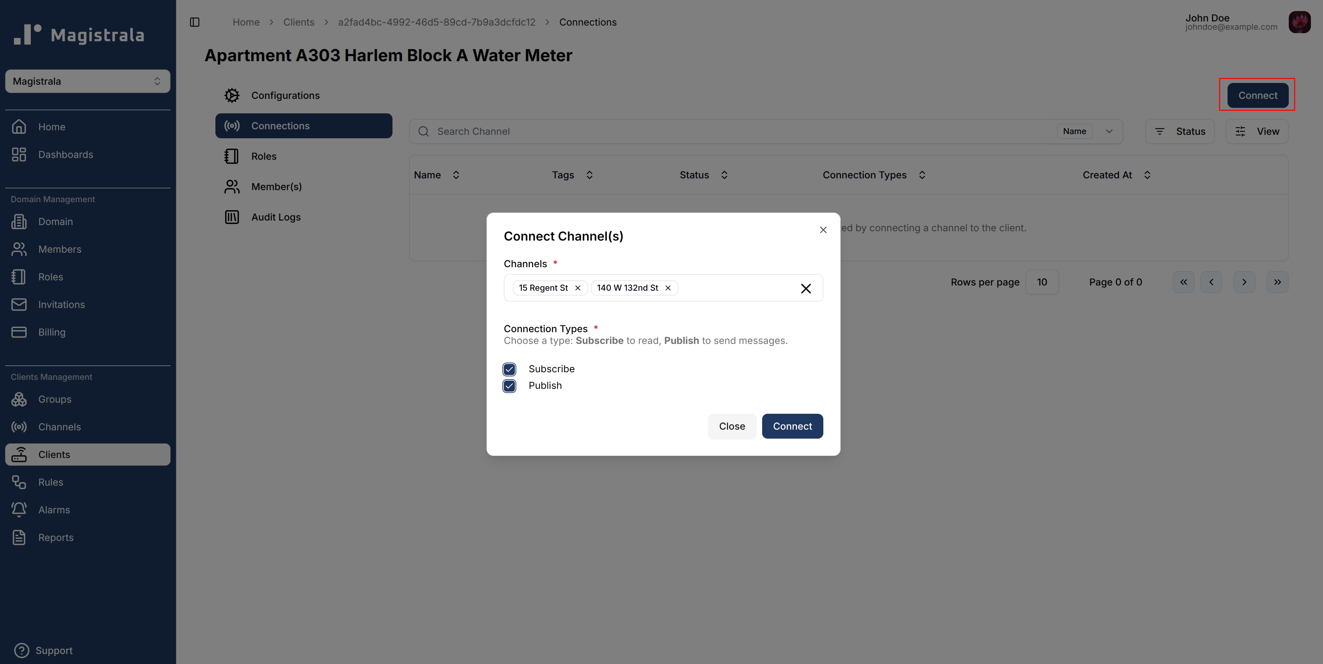Toggle the sidebar panel icon
The image size is (1323, 664).
coord(195,22)
